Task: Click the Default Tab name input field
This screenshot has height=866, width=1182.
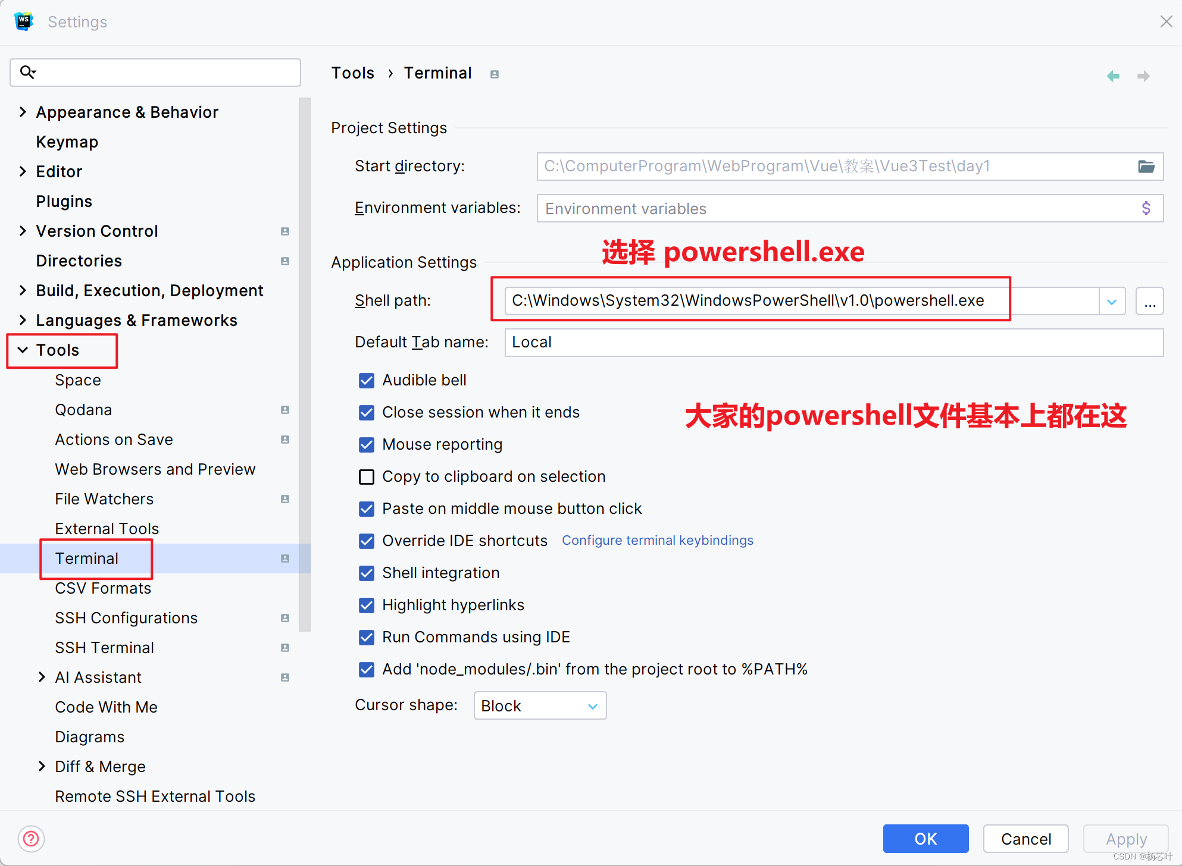Action: coord(833,343)
